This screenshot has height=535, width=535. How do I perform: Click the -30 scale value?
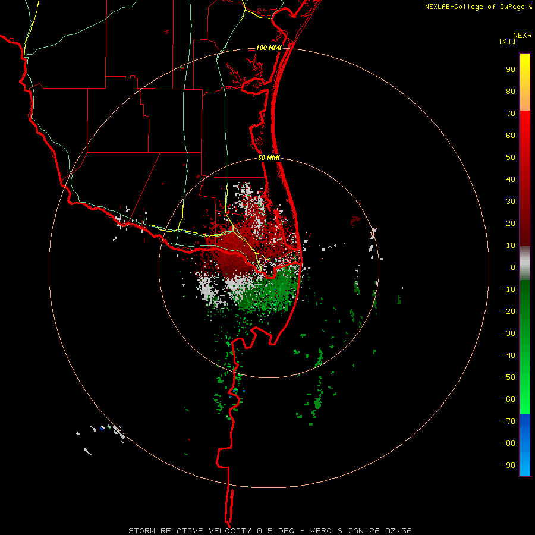point(508,333)
